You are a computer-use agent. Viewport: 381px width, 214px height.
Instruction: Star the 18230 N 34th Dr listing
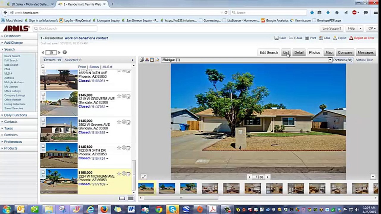119,148
